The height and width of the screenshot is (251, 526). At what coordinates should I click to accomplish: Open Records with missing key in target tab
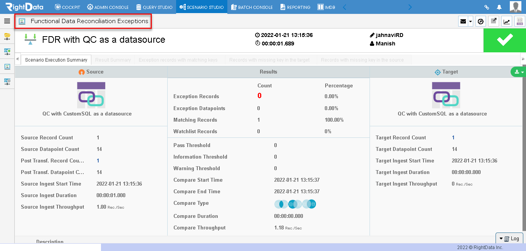pos(269,60)
